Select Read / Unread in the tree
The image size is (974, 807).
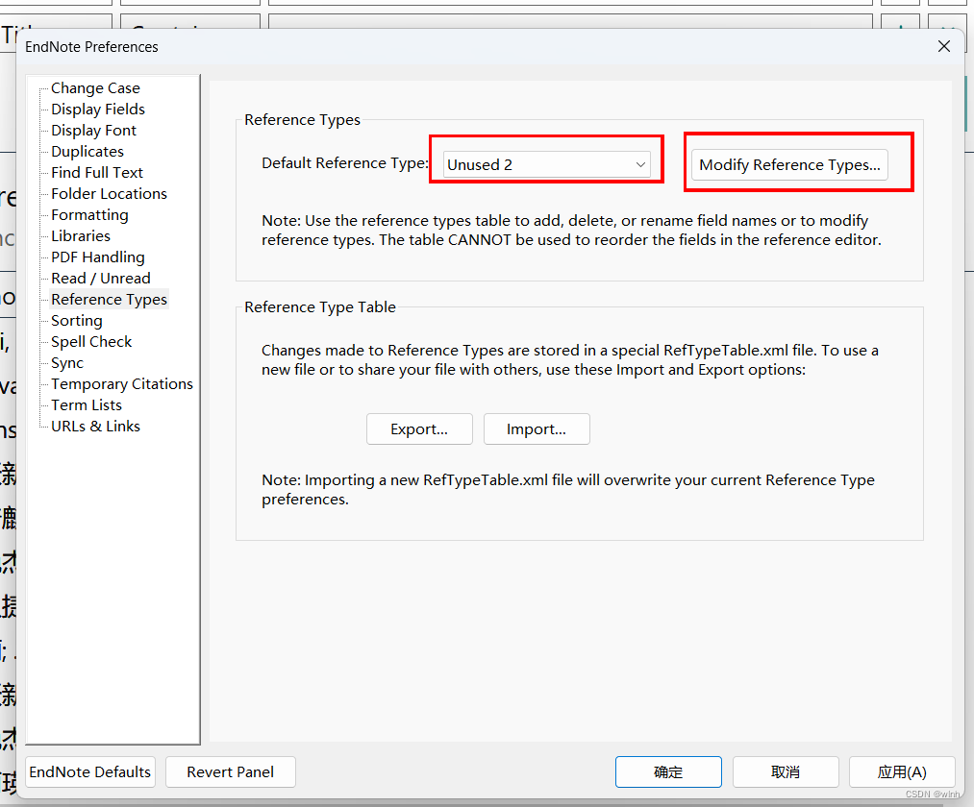pyautogui.click(x=101, y=278)
